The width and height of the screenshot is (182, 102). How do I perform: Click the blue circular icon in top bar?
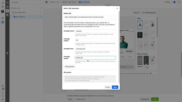point(174,2)
